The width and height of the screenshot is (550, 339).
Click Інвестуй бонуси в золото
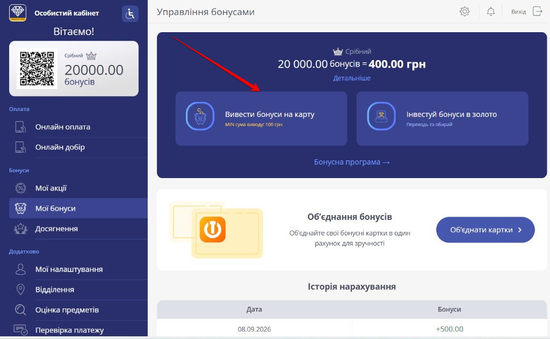(x=443, y=119)
